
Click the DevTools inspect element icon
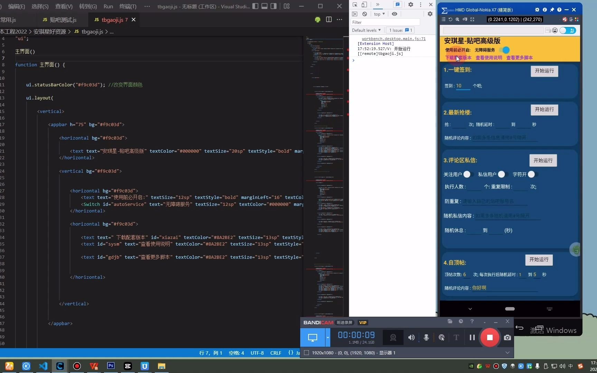[355, 4]
